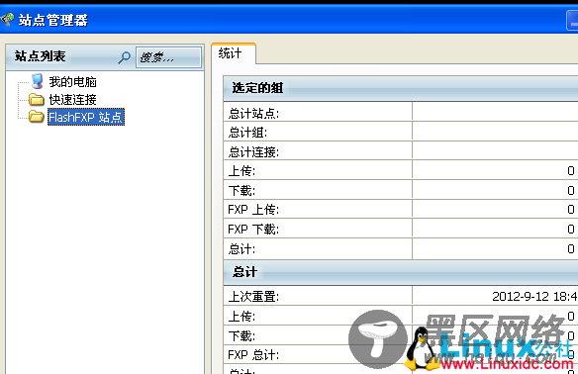The image size is (578, 374).
Task: Click the 总计连接: row label
Action: tap(253, 151)
